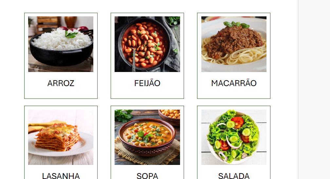Click the parsley garnish on the rice
Screen dimensions: 330x179
70,34
